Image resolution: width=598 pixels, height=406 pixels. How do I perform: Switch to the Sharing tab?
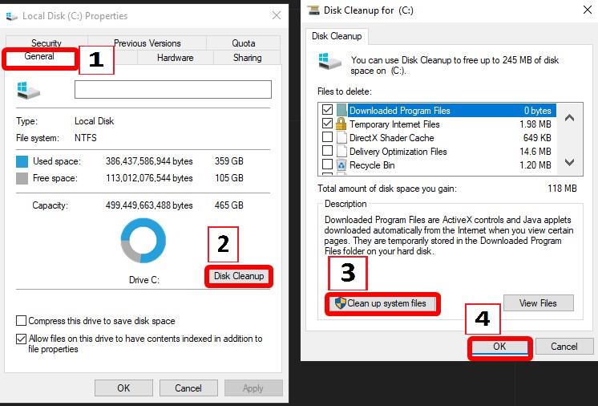[247, 58]
